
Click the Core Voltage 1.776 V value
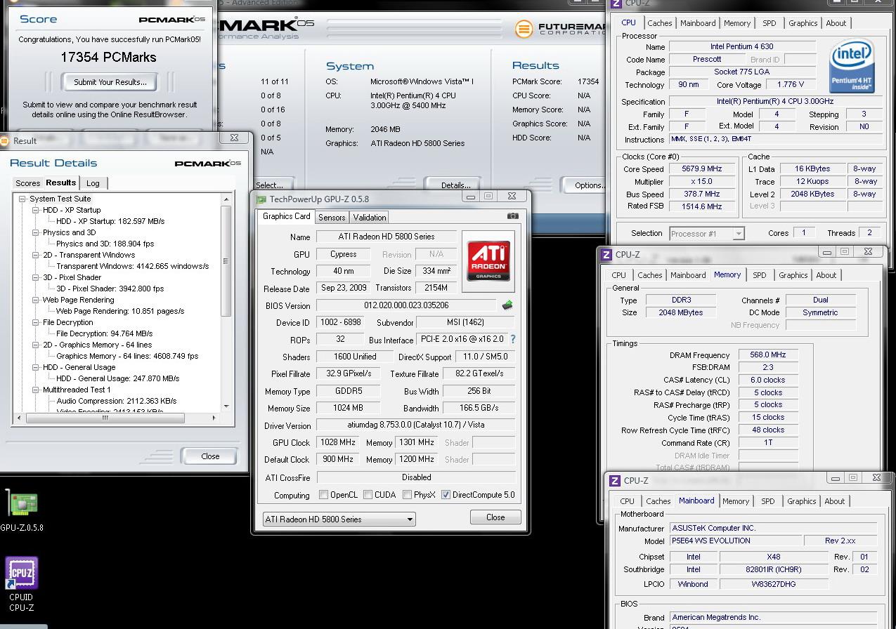[x=790, y=84]
